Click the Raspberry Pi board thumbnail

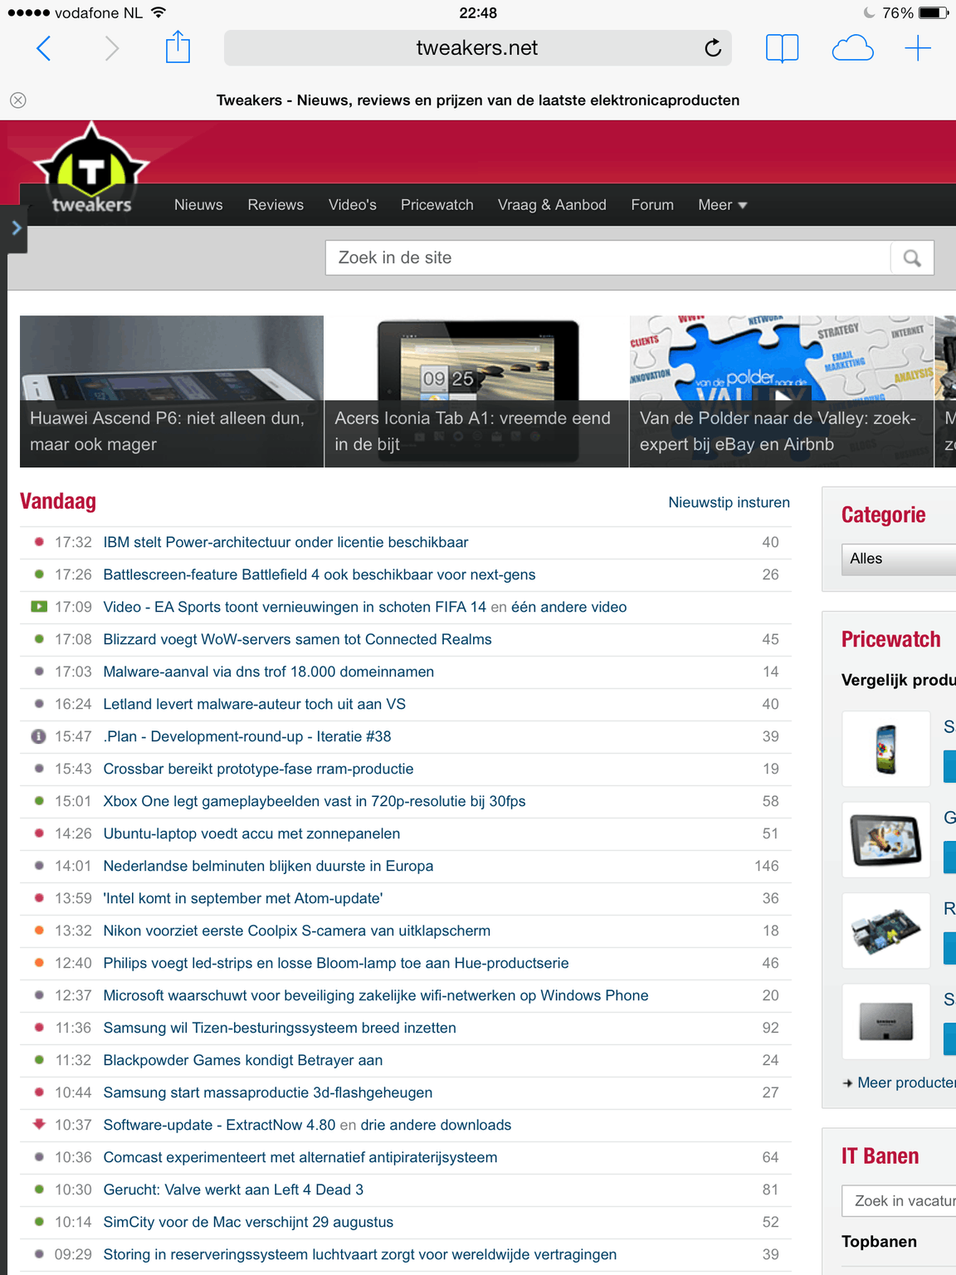(x=886, y=931)
